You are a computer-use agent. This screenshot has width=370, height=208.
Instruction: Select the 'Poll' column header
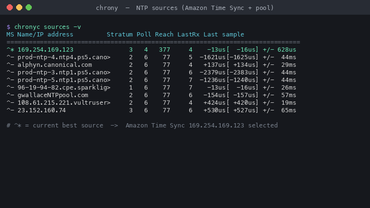[x=144, y=35]
